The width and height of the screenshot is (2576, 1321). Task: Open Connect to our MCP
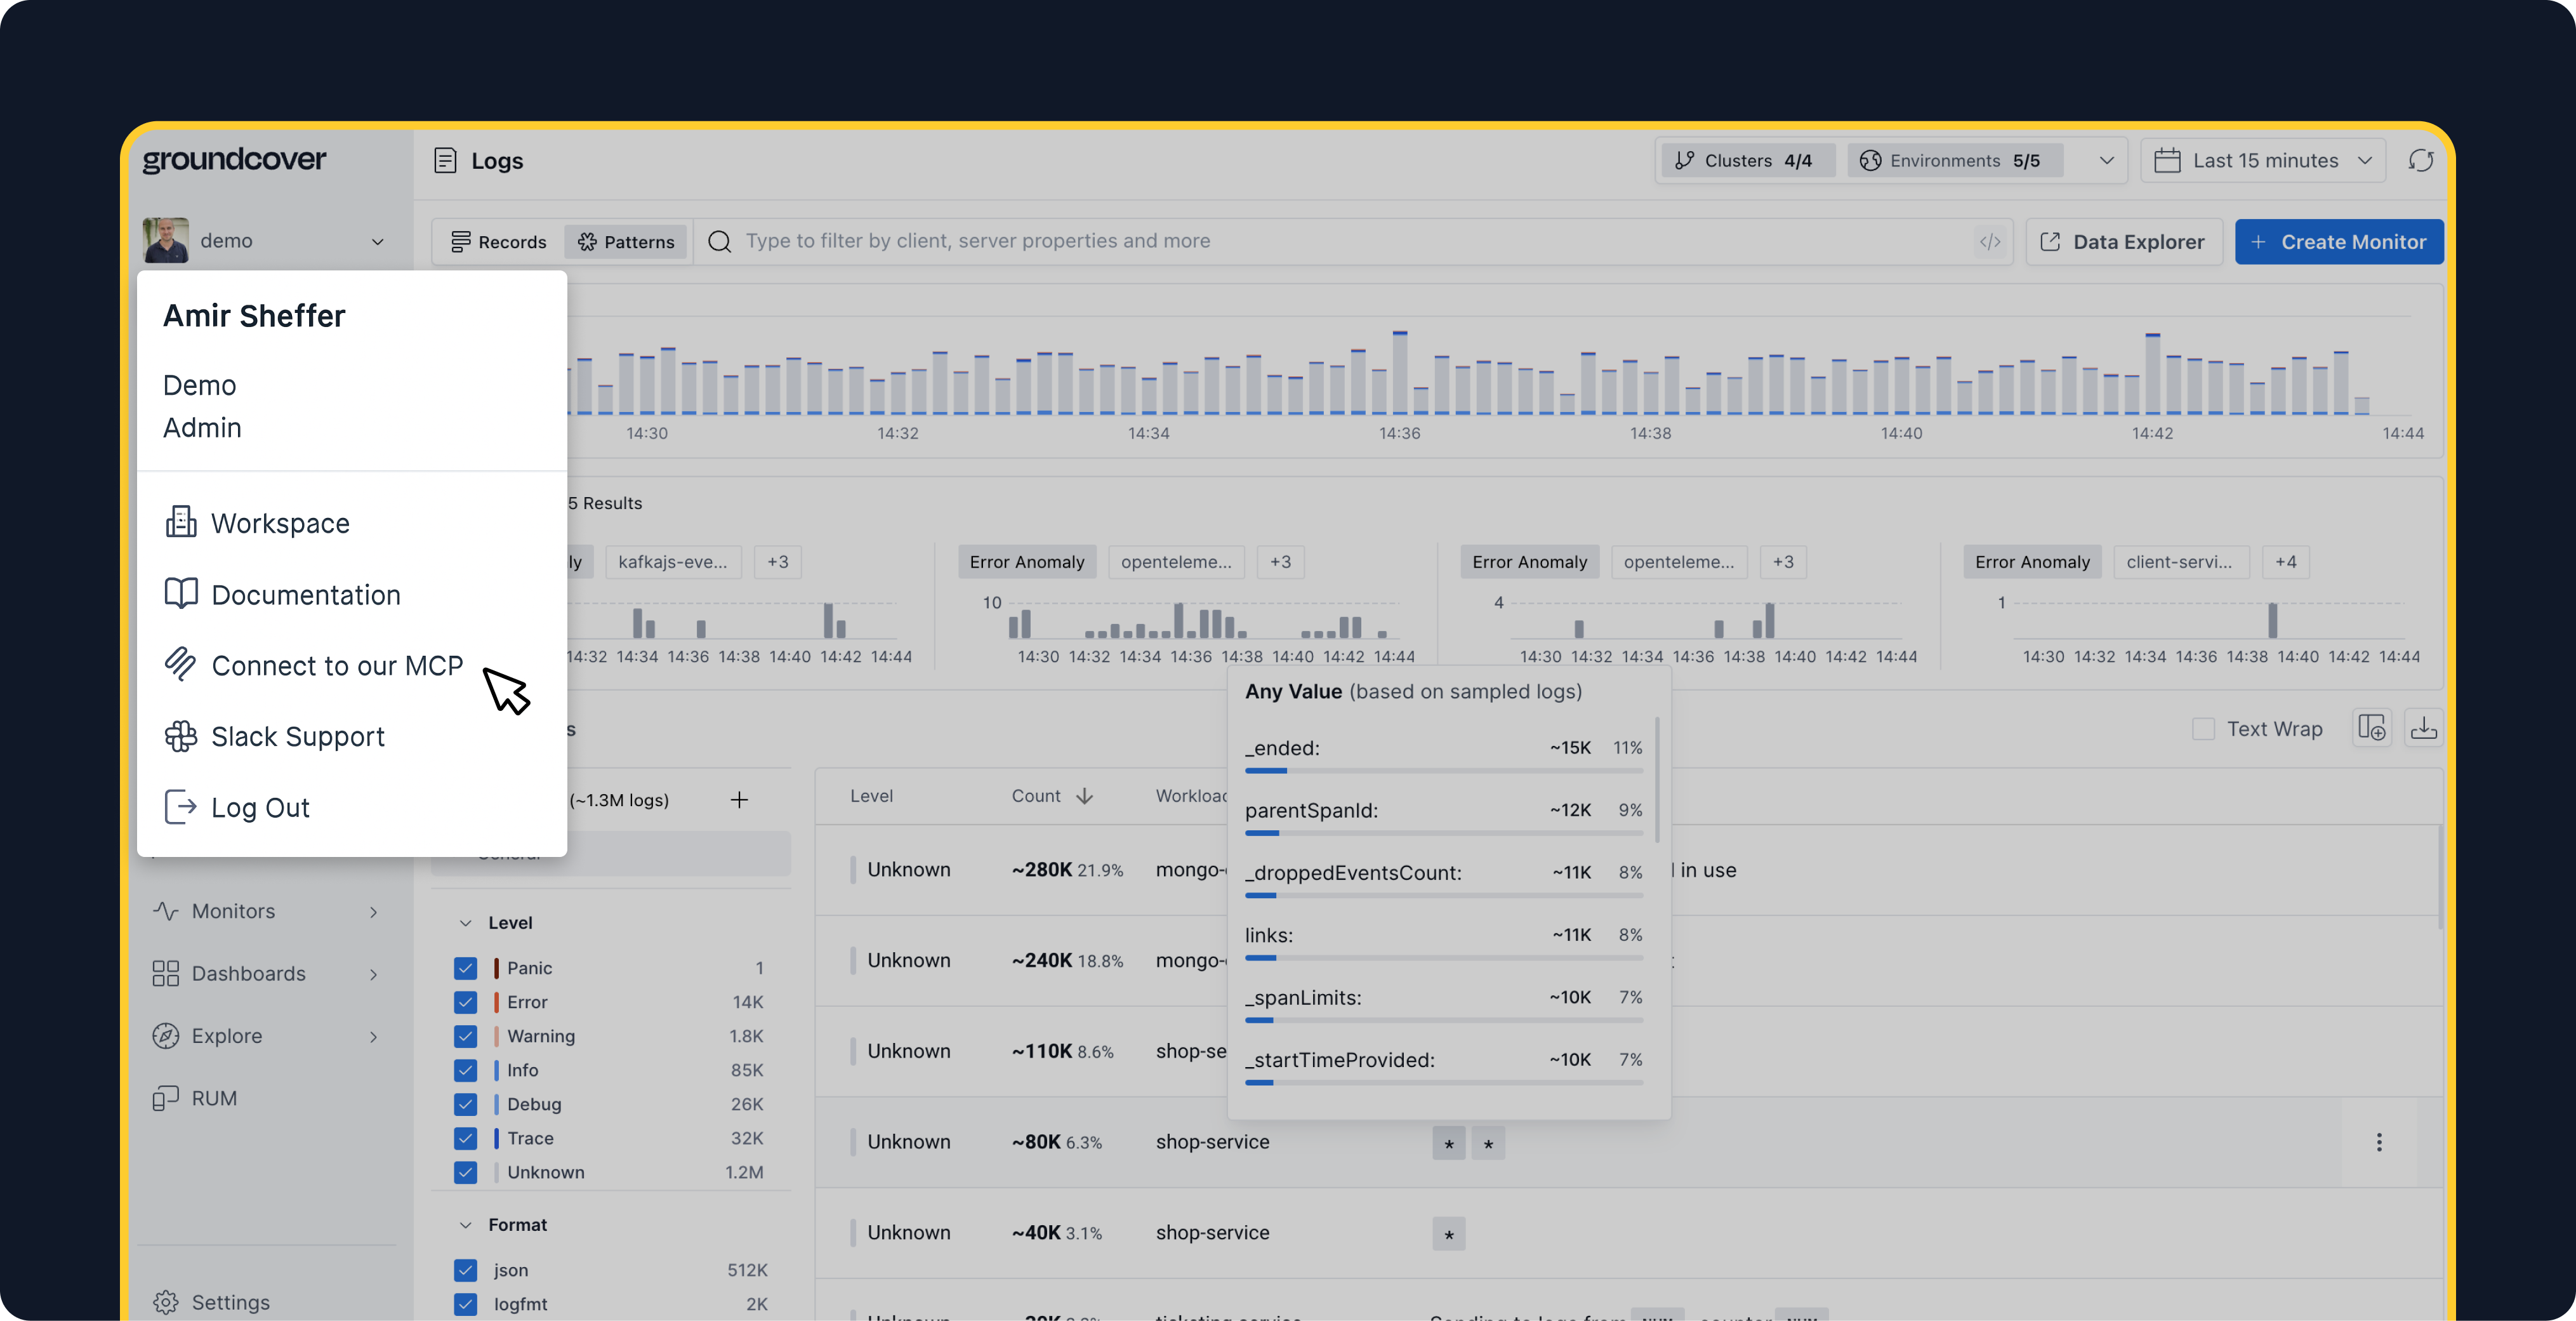click(336, 665)
